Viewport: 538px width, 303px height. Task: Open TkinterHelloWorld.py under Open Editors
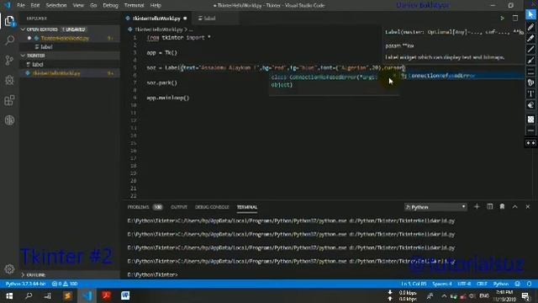tap(70, 38)
